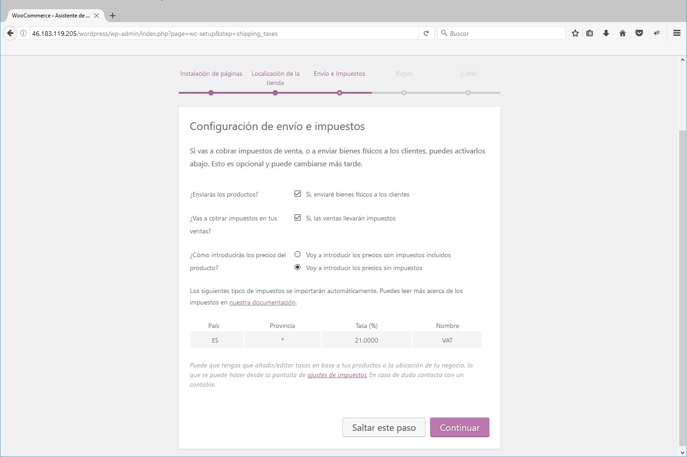This screenshot has width=687, height=457.
Task: Select 'precios con impuestos incluidos' radio
Action: pyautogui.click(x=298, y=254)
